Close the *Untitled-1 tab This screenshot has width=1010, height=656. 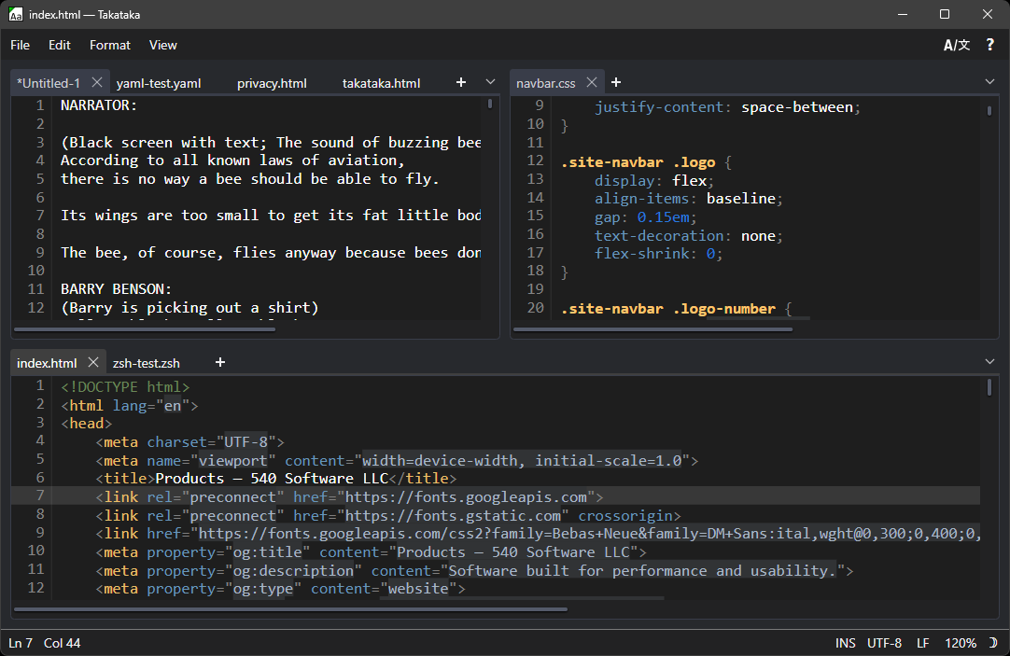click(97, 82)
